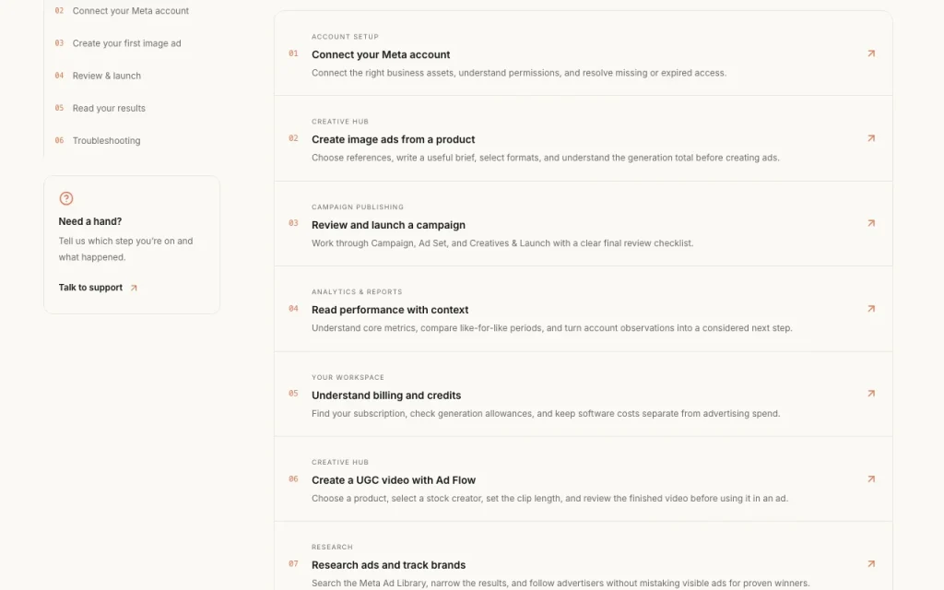
Task: Select Create your first image ad in sidebar
Action: (x=118, y=43)
